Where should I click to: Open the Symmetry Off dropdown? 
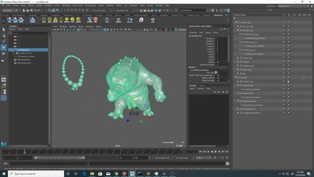coord(122,10)
